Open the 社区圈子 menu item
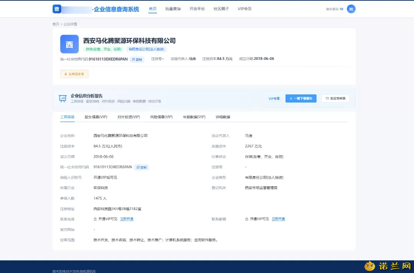 coord(221,9)
